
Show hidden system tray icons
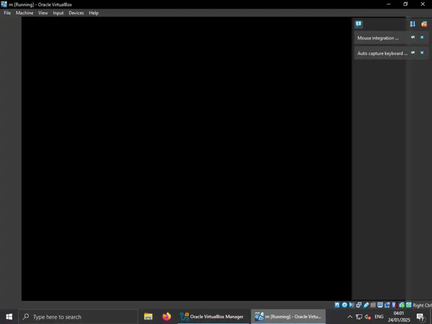(x=350, y=317)
